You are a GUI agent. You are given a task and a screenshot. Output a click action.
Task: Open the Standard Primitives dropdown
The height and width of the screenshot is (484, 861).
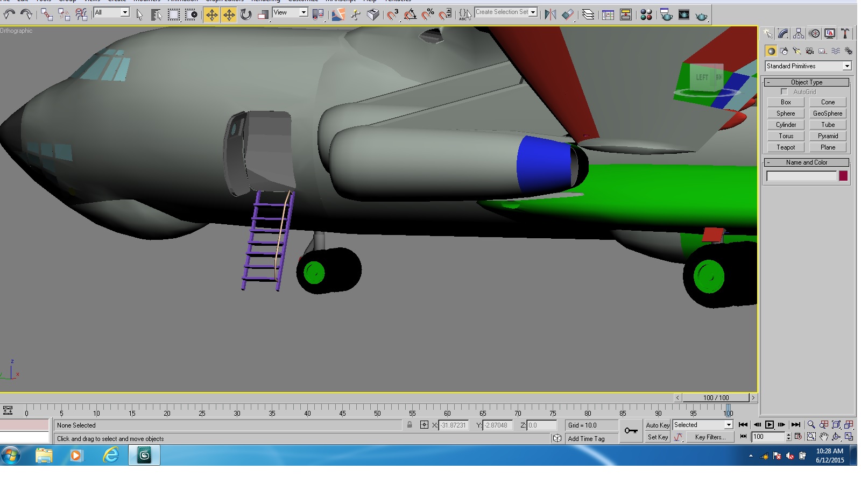tap(808, 66)
